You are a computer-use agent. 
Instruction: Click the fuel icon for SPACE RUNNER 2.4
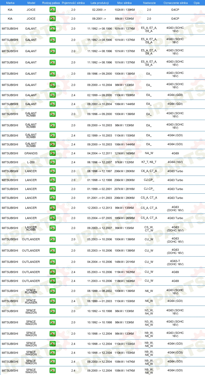[x=52, y=301]
